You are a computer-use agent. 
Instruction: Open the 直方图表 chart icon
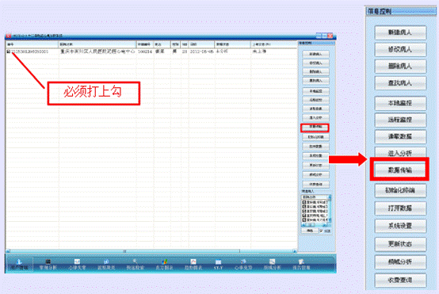(164, 265)
